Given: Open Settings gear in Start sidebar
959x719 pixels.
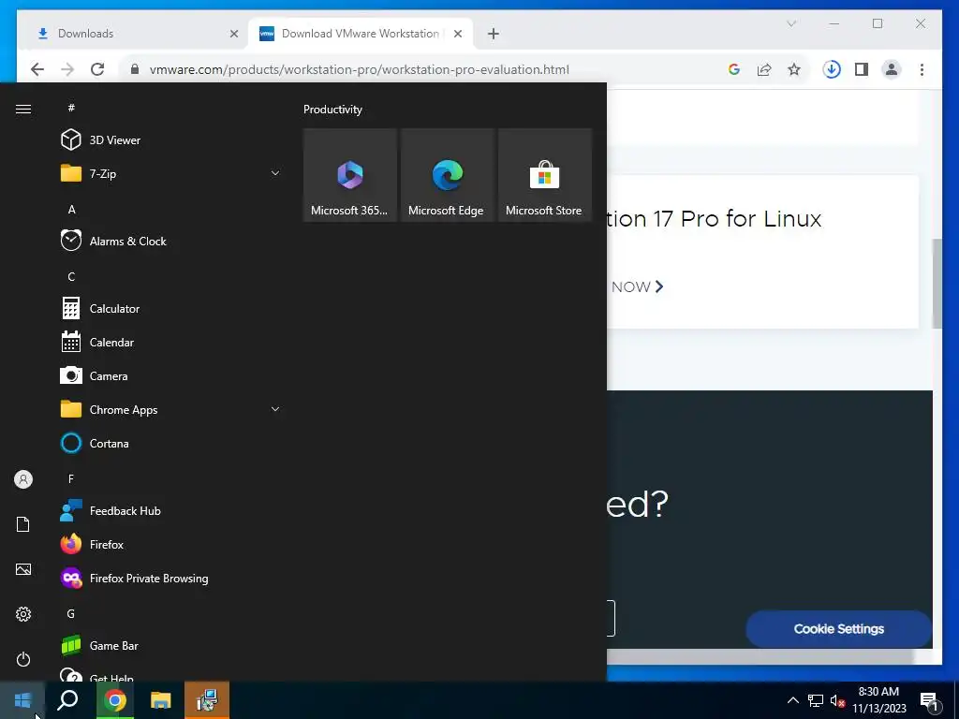Looking at the screenshot, I should coord(23,614).
